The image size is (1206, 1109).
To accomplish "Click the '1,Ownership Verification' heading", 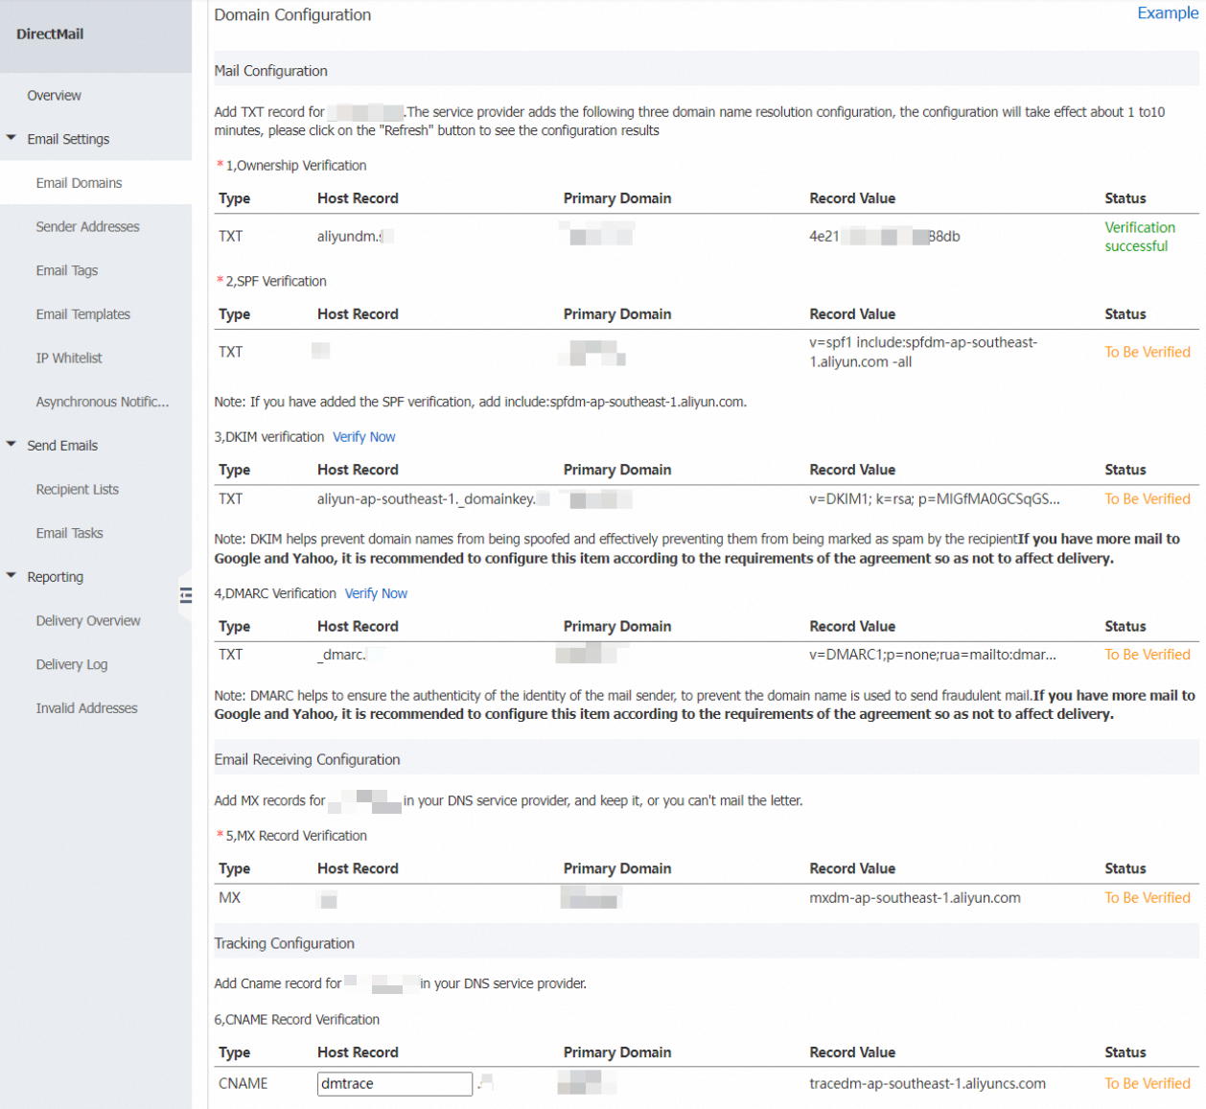I will click(295, 166).
